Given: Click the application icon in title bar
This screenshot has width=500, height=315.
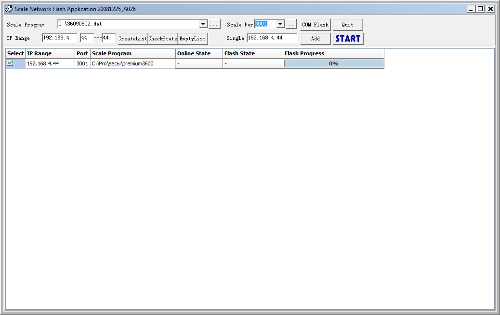Looking at the screenshot, I should [x=9, y=9].
